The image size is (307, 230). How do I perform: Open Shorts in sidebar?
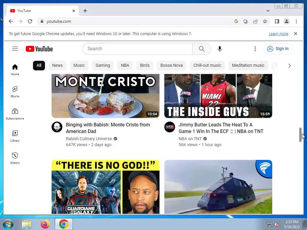15,92
